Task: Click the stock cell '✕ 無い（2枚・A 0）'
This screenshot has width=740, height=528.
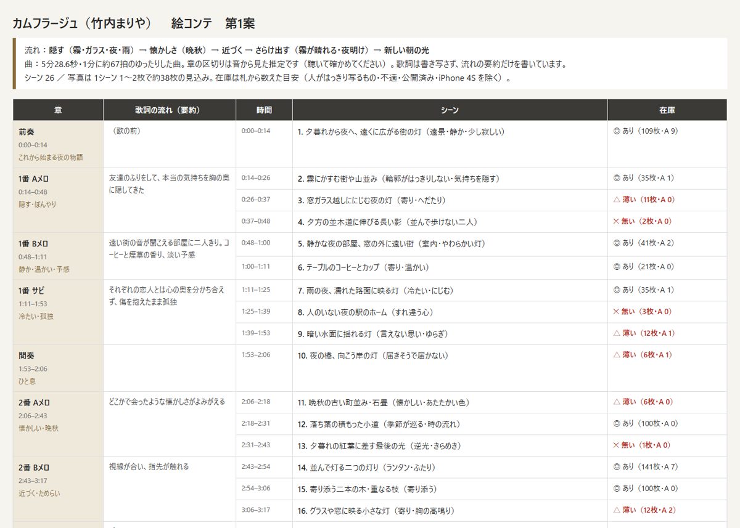Action: [667, 222]
